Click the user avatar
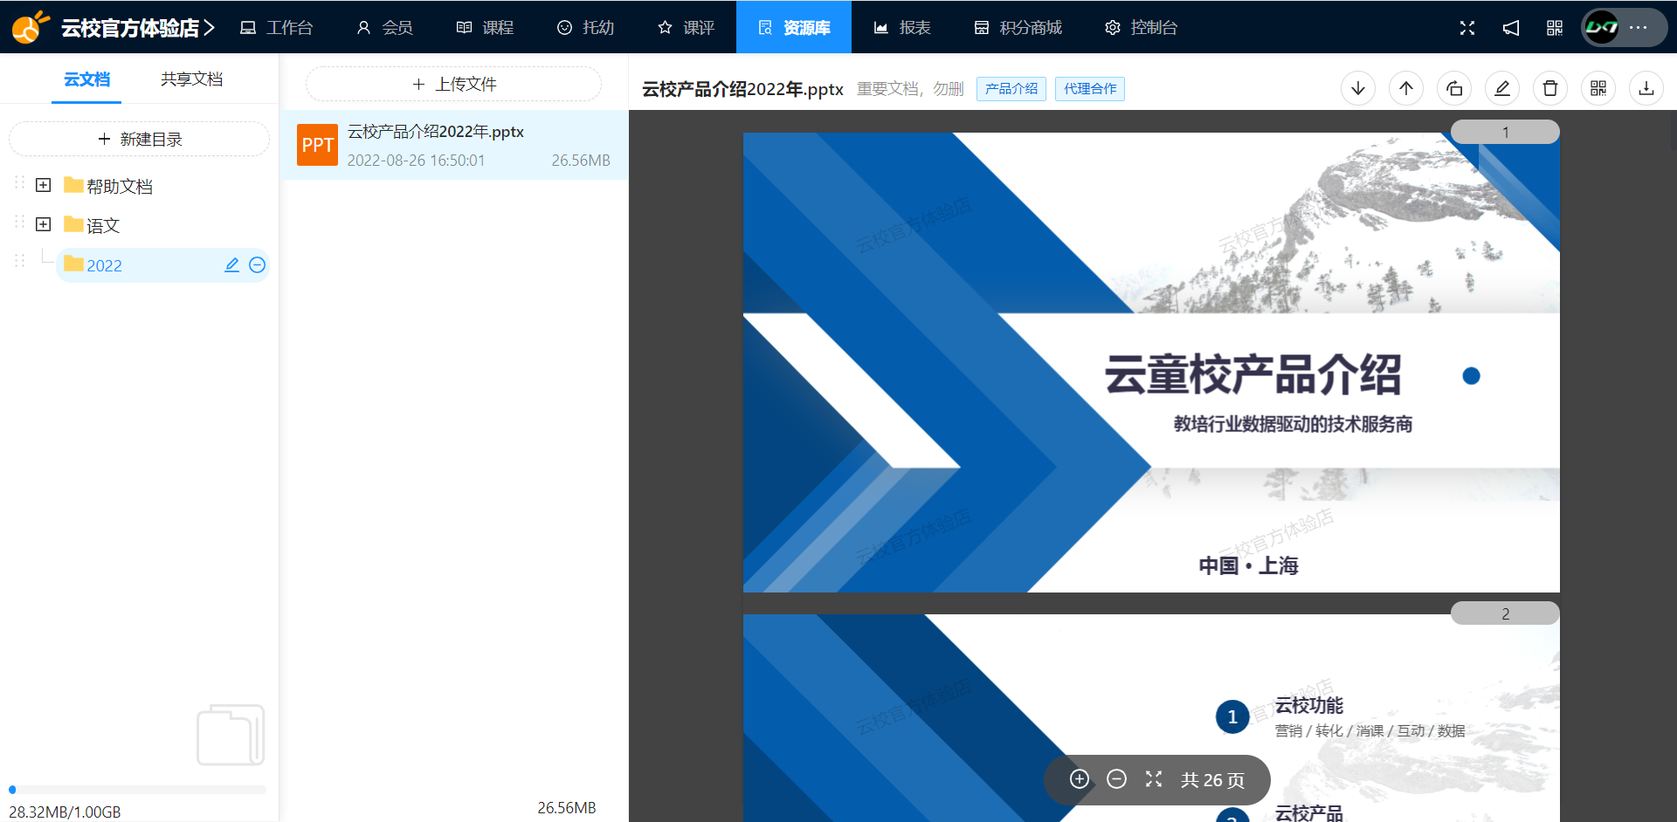 [1602, 27]
